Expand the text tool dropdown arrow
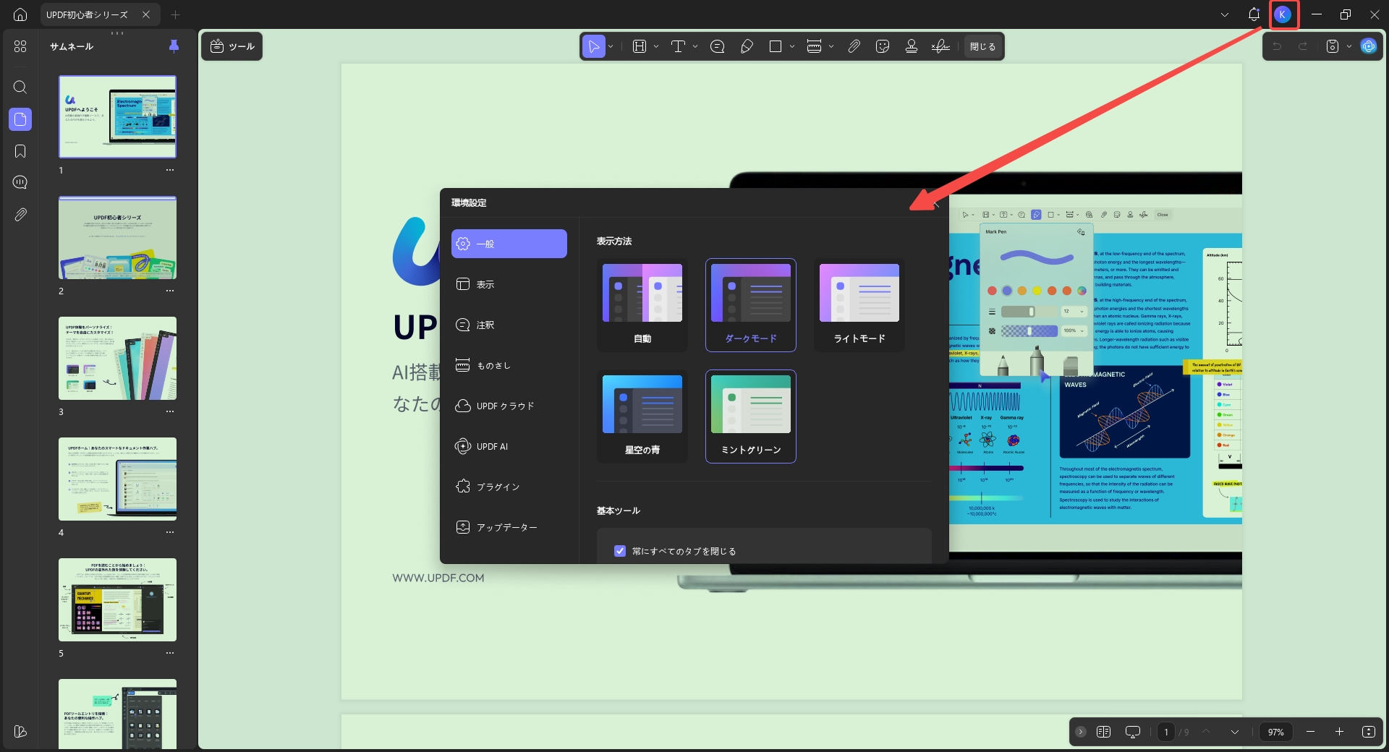The height and width of the screenshot is (752, 1389). [x=695, y=46]
